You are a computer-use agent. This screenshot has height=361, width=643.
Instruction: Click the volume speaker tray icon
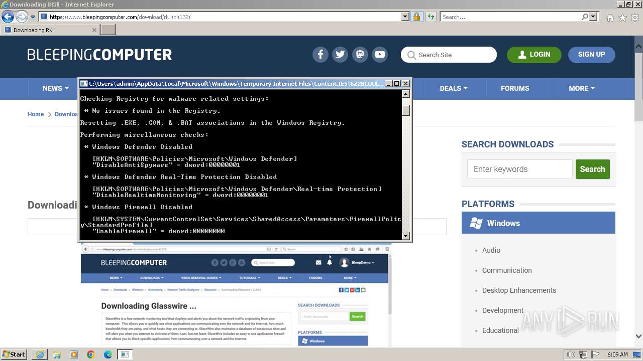(571, 354)
